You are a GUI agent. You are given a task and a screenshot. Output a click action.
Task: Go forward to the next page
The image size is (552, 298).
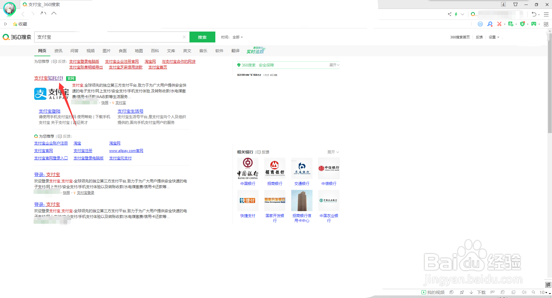point(33,14)
